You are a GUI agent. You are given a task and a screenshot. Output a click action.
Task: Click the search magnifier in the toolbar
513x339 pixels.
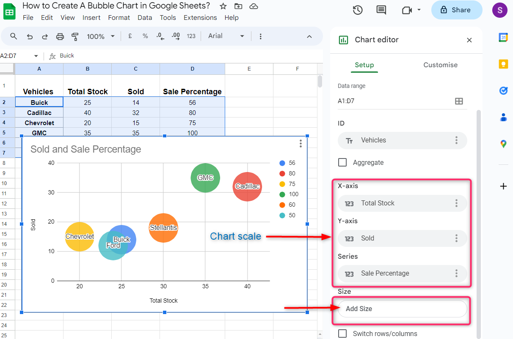coord(14,36)
